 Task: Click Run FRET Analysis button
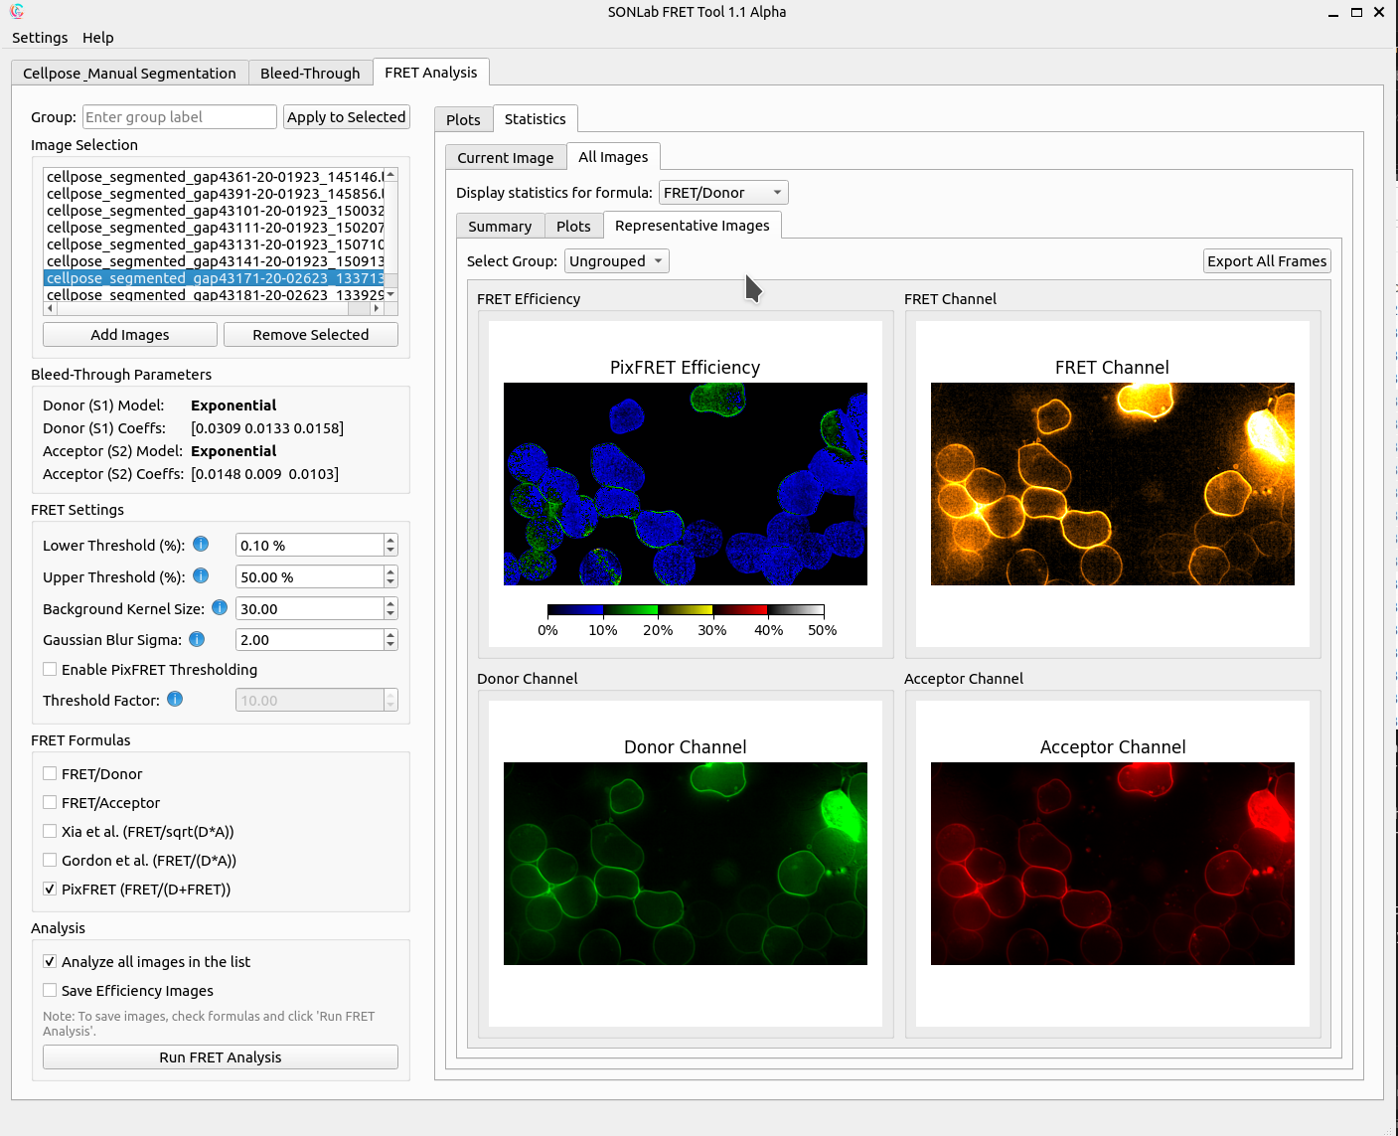221,1057
